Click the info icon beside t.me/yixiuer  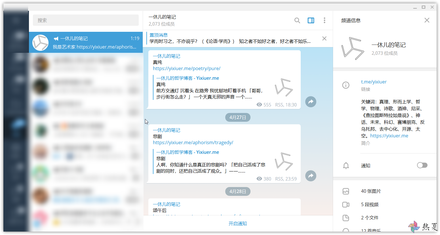pos(346,85)
